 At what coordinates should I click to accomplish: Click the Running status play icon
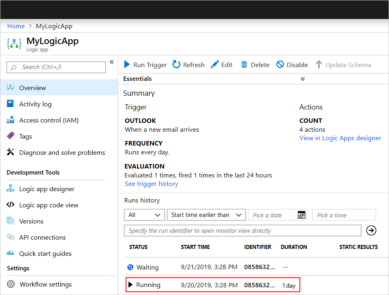[130, 284]
